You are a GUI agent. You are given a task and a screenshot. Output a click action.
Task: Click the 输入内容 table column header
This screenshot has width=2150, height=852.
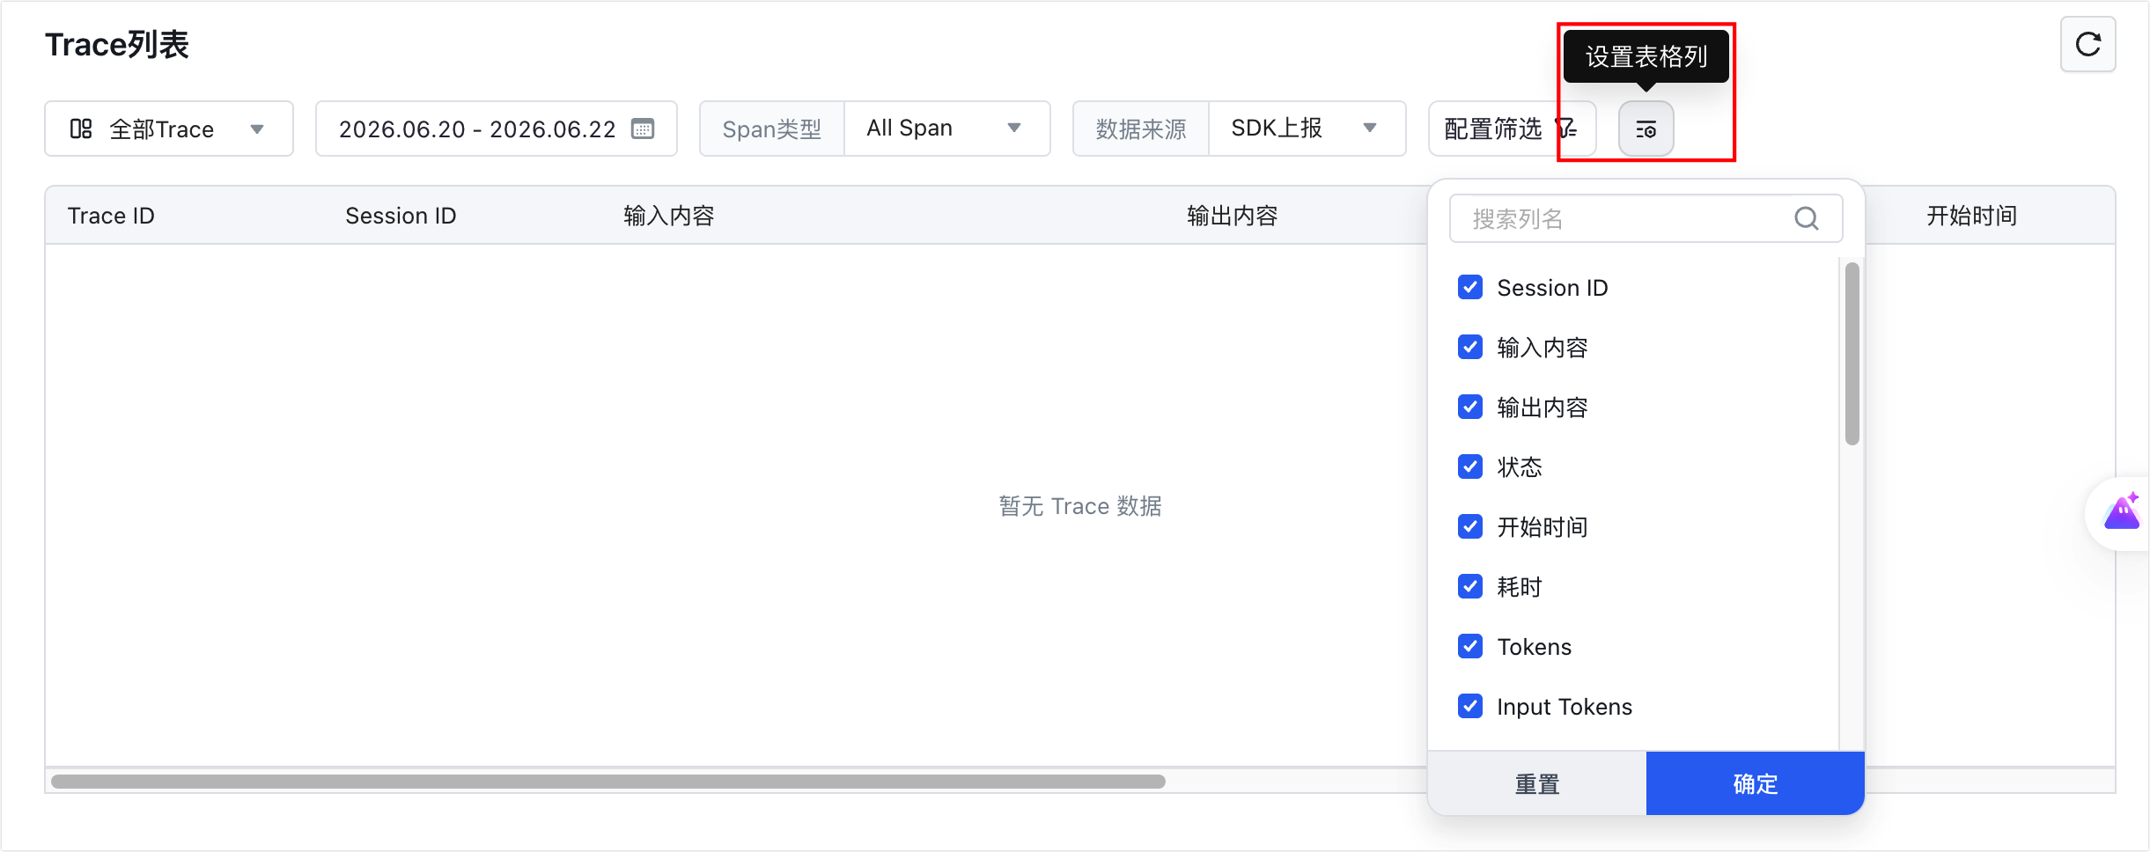coord(668,216)
